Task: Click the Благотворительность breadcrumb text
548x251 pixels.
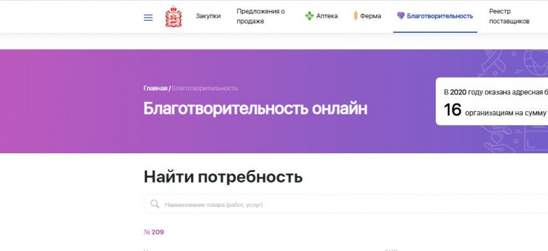Action: click(204, 88)
